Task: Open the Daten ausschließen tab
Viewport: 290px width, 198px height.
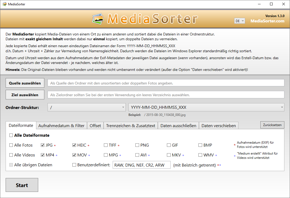Action: tap(178, 126)
